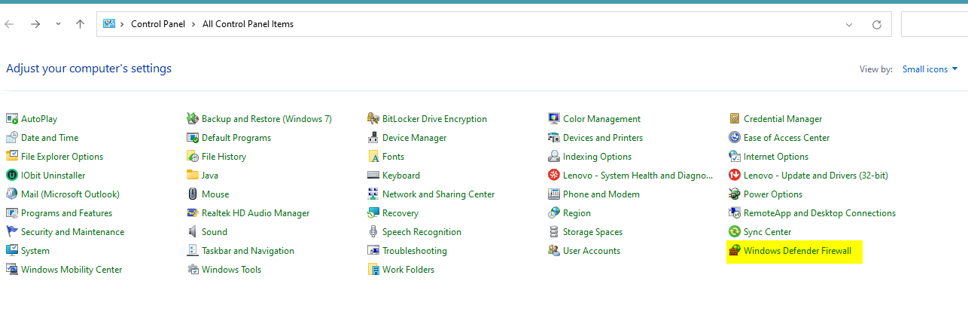This screenshot has width=968, height=333.
Task: Click the IObit Uninstaller icon
Action: click(x=12, y=175)
